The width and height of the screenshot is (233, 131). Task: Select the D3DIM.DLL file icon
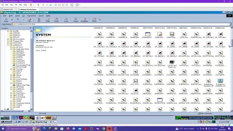point(148,81)
